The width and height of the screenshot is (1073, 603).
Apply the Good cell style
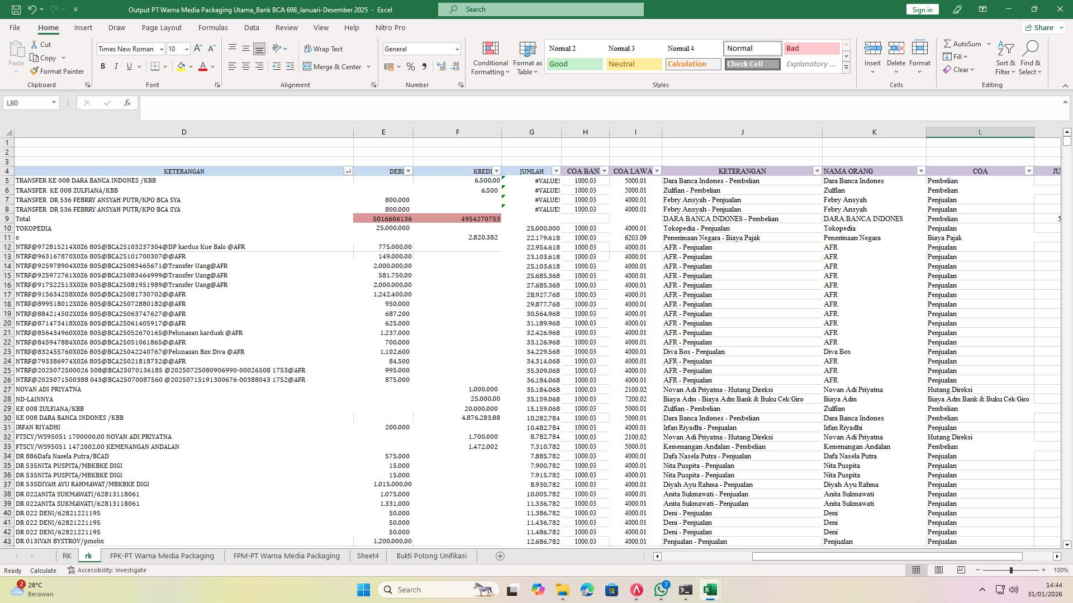pos(574,64)
